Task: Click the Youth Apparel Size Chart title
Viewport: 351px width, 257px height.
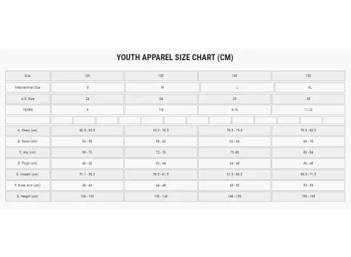Action: coord(175,57)
